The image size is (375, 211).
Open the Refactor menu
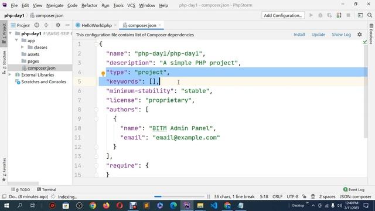tap(89, 5)
